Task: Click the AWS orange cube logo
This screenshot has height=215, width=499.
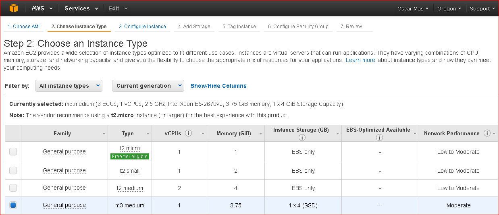Action: (14, 8)
